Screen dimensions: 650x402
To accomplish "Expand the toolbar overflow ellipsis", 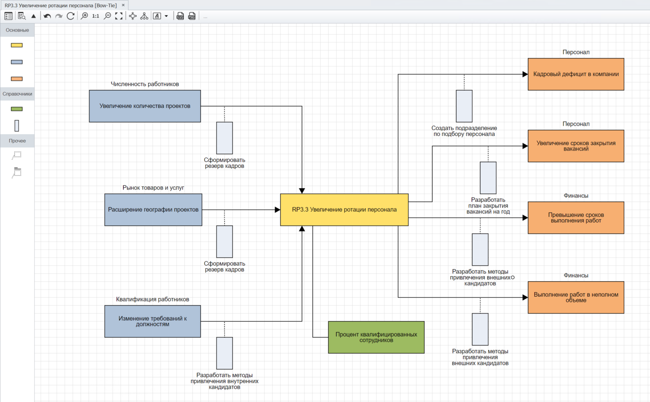I will 205,16.
